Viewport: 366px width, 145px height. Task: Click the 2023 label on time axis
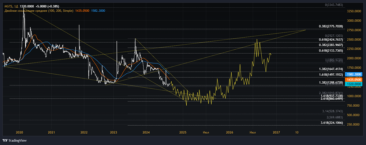113,132
